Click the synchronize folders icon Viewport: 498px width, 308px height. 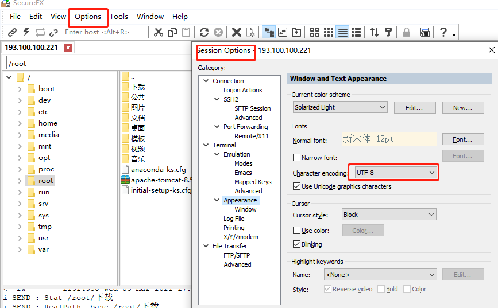click(x=283, y=32)
